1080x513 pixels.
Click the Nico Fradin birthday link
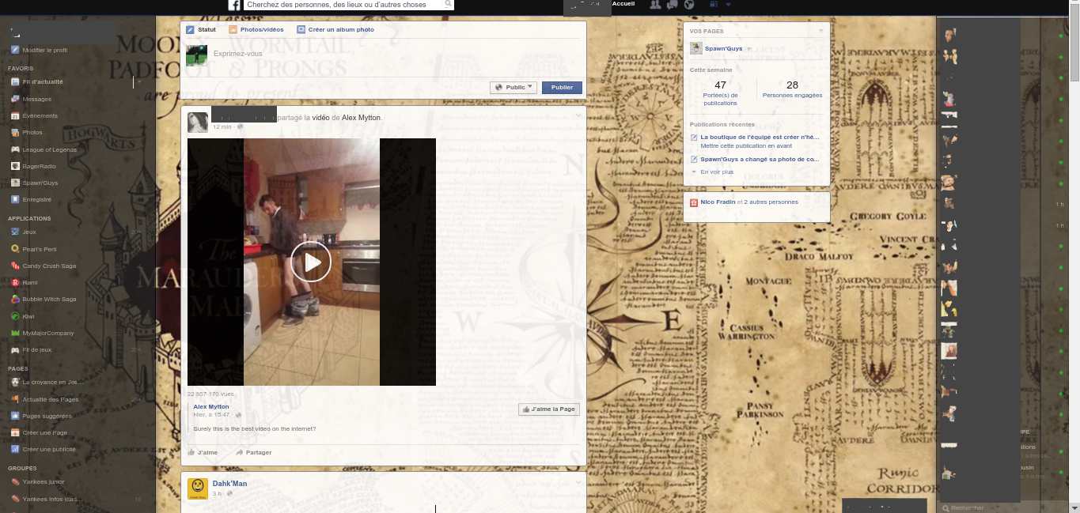tap(718, 202)
